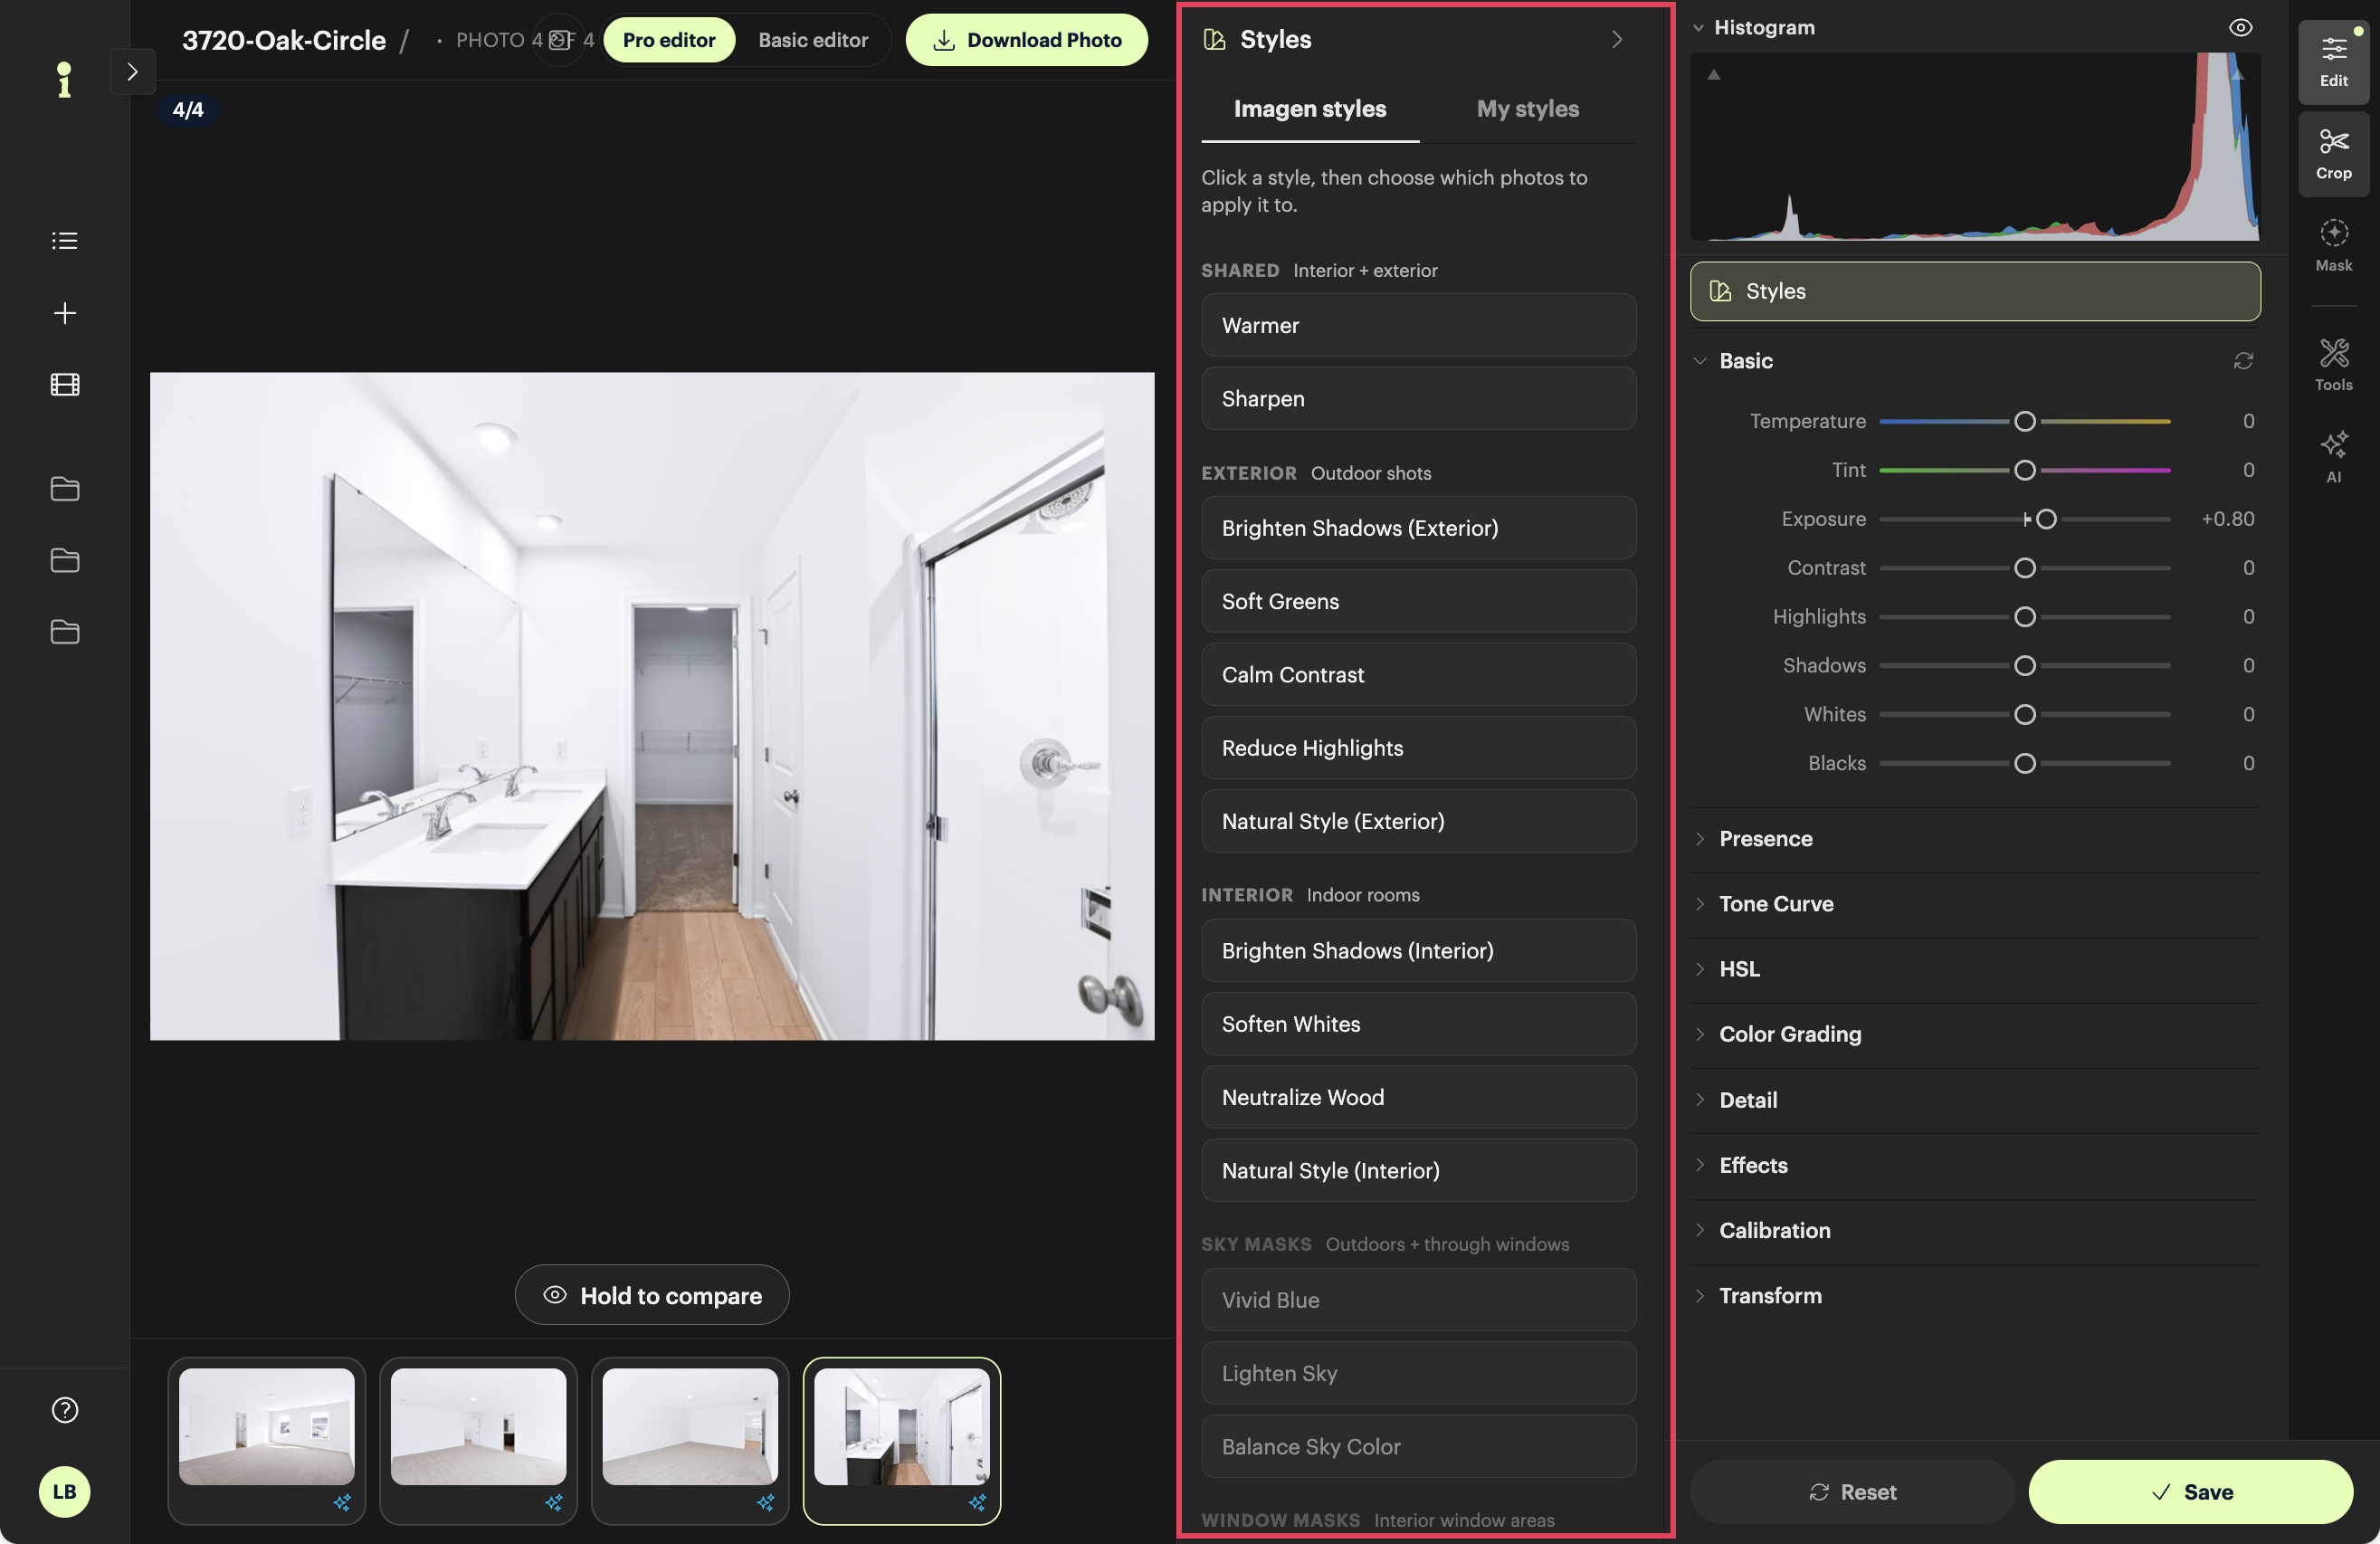
Task: Select the Mask tool
Action: (x=2333, y=245)
